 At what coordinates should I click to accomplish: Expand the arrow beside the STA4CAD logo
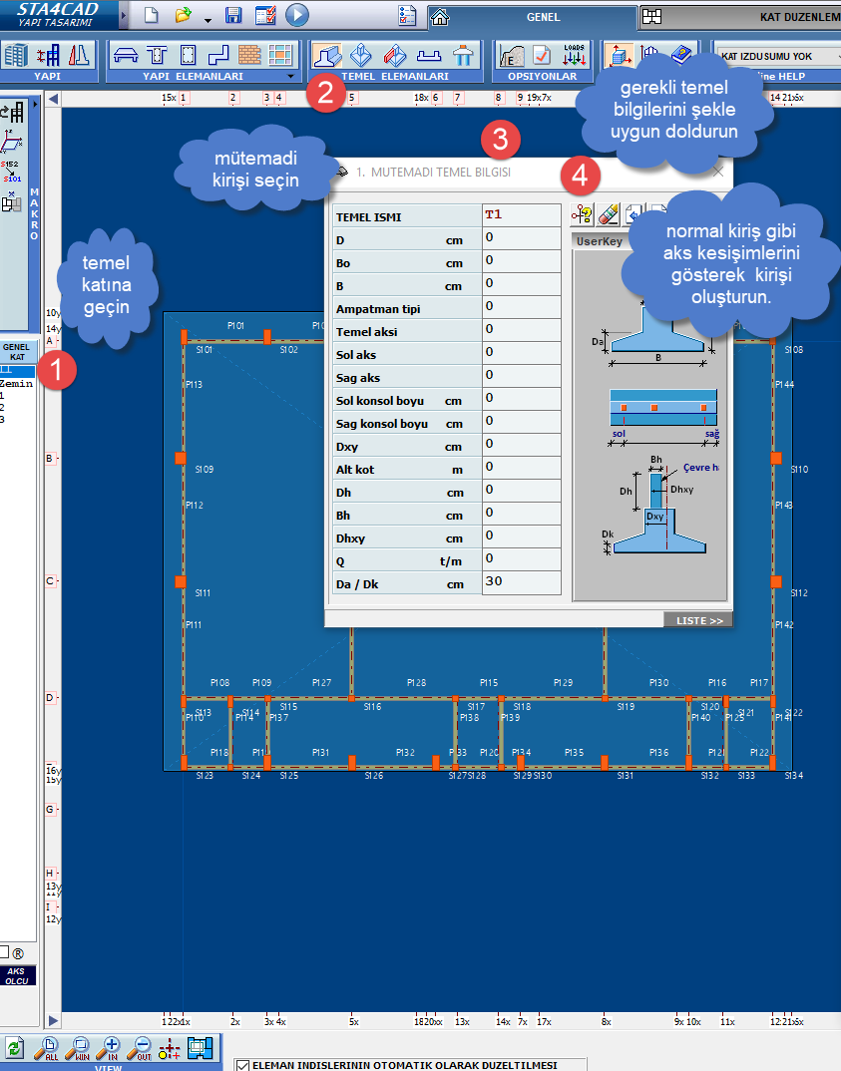pyautogui.click(x=124, y=15)
